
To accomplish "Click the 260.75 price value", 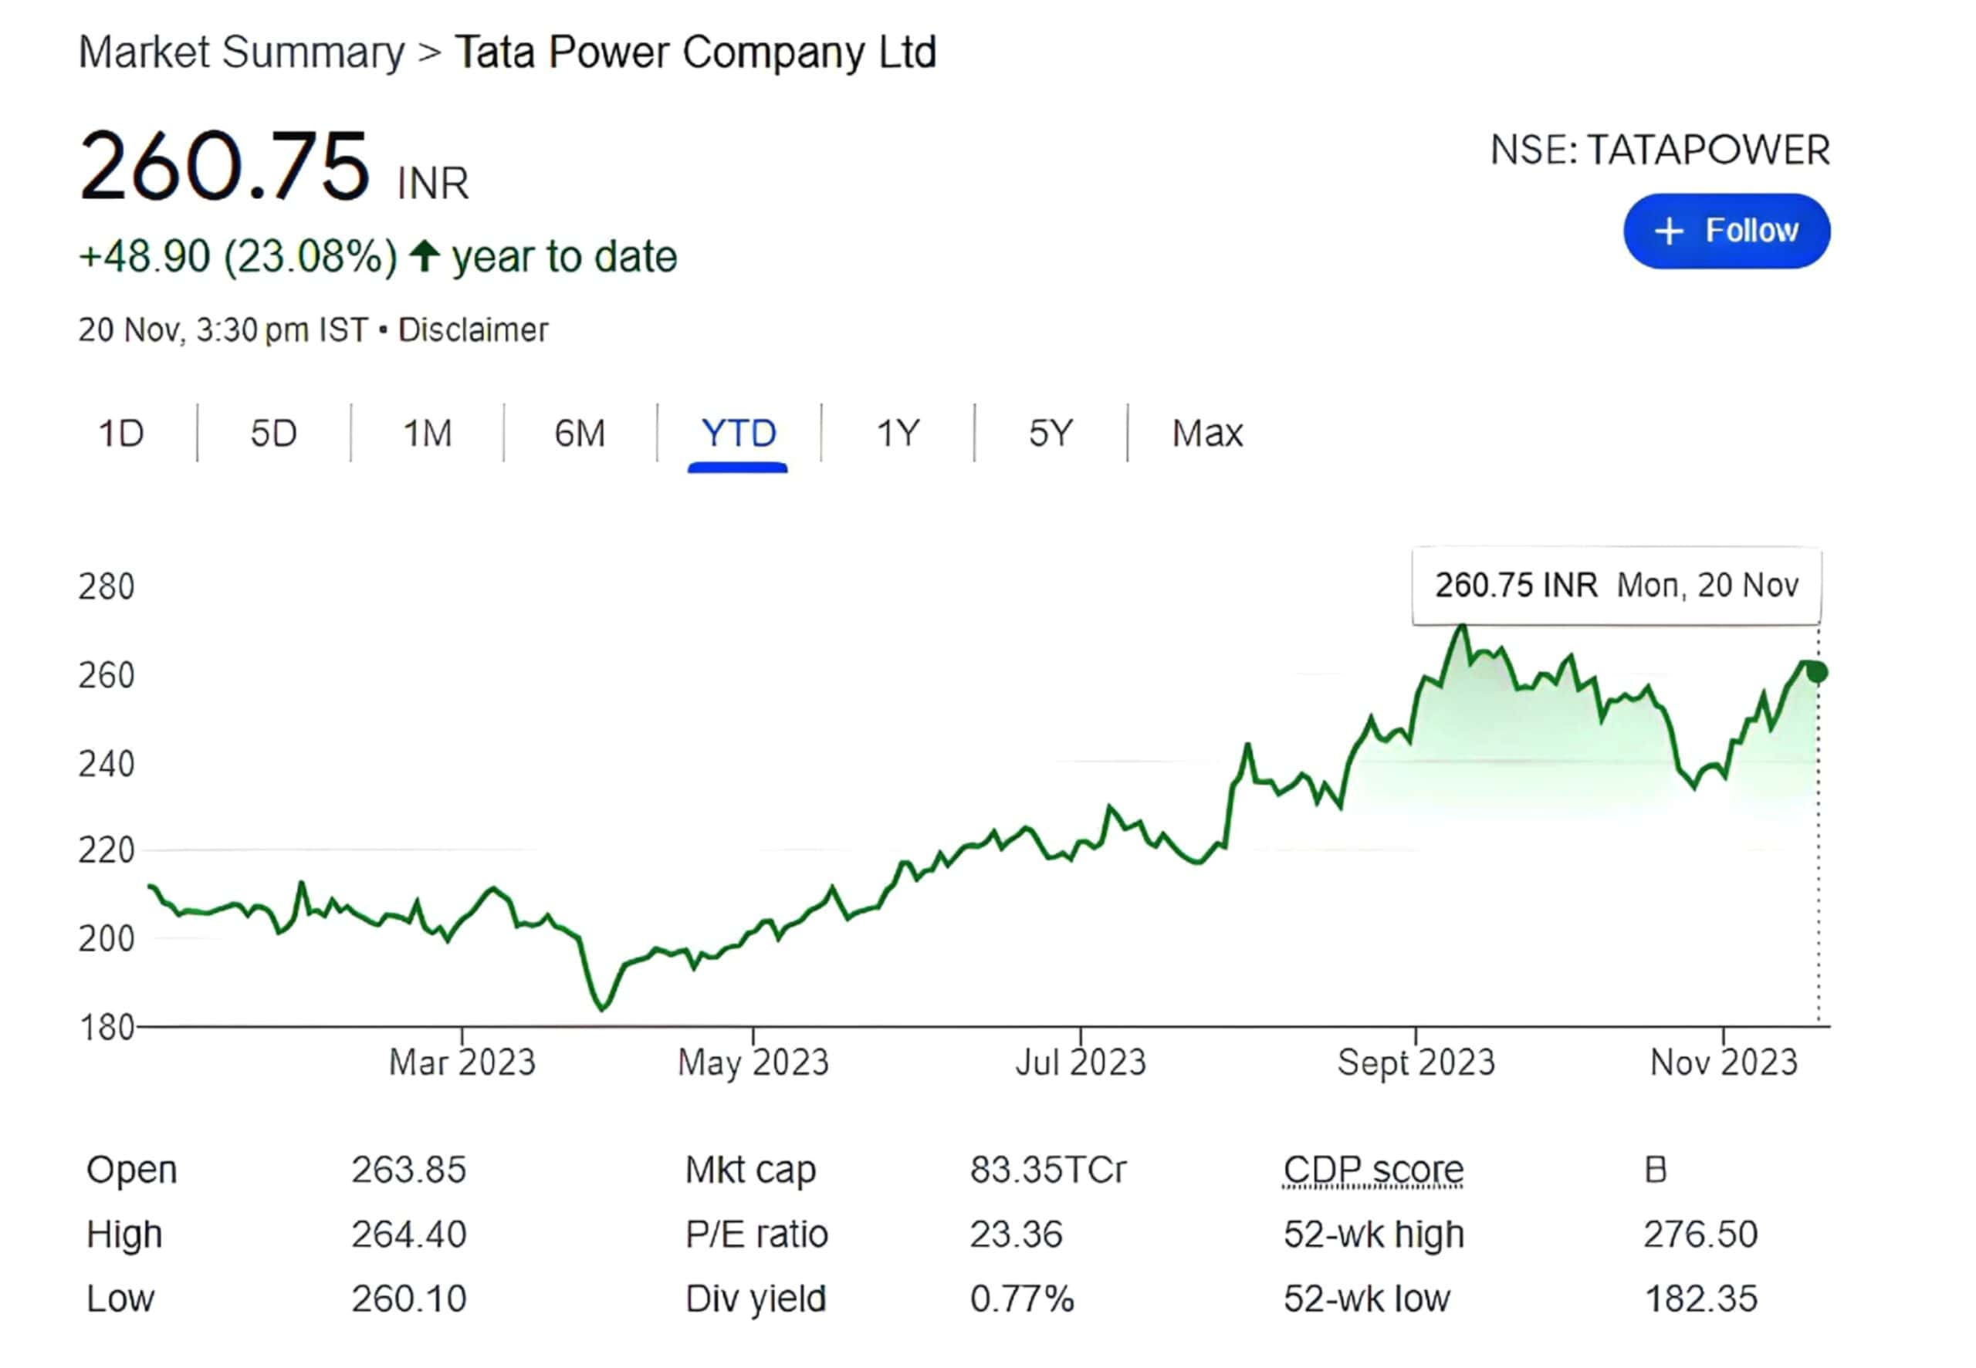I will coord(225,165).
